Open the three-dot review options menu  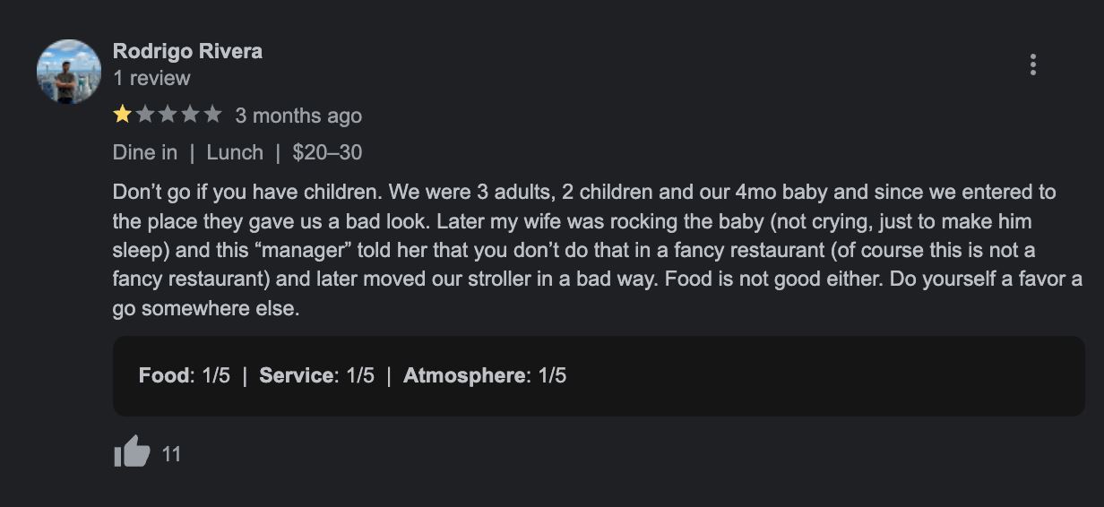click(x=1033, y=64)
